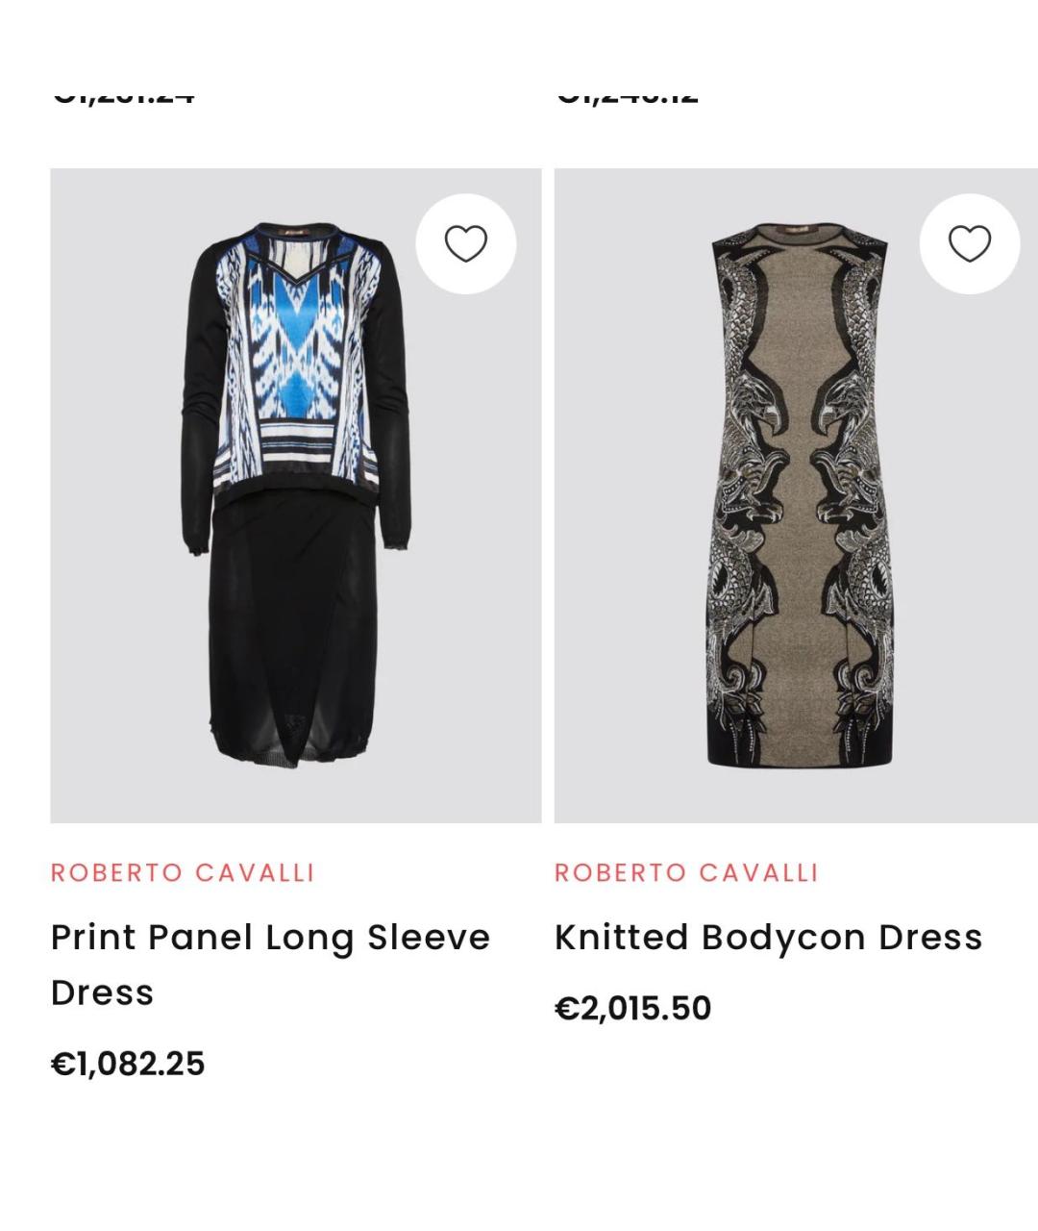Click the cut-off price at top right
This screenshot has width=1038, height=1231.
[627, 94]
